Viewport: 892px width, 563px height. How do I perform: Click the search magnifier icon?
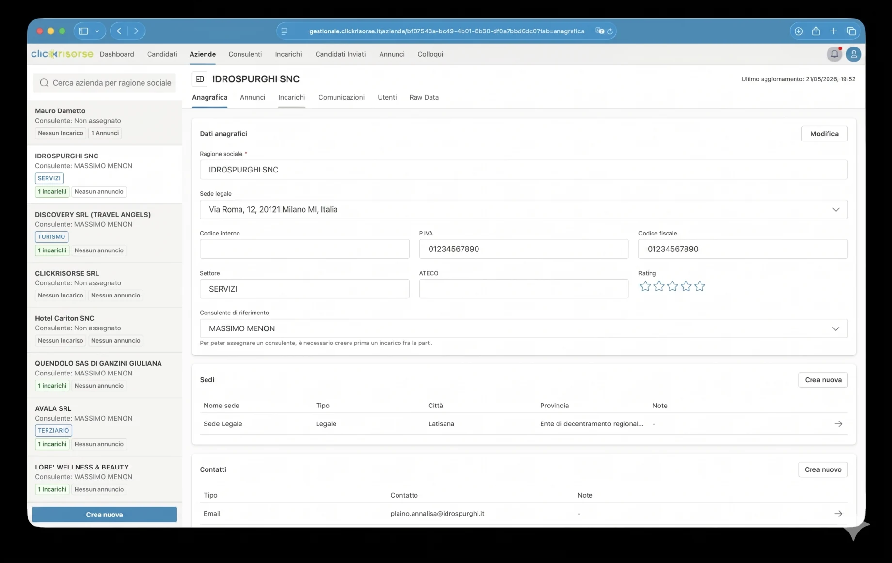click(44, 83)
